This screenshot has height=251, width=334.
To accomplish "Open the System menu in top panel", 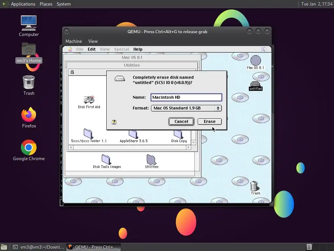I will click(64, 4).
